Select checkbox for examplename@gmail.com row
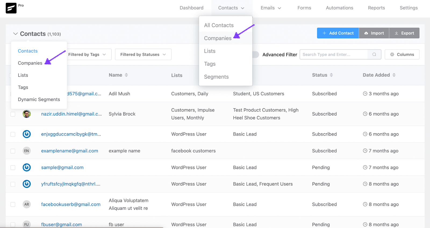This screenshot has width=430, height=228. [x=13, y=151]
